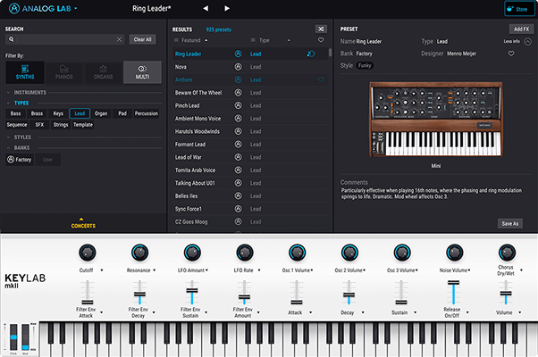
Task: Toggle the Pad type filter
Action: [x=122, y=113]
